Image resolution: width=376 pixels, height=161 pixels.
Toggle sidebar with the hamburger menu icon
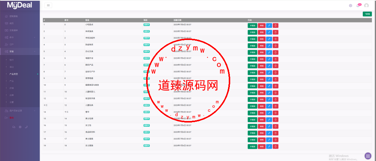coord(48,5)
